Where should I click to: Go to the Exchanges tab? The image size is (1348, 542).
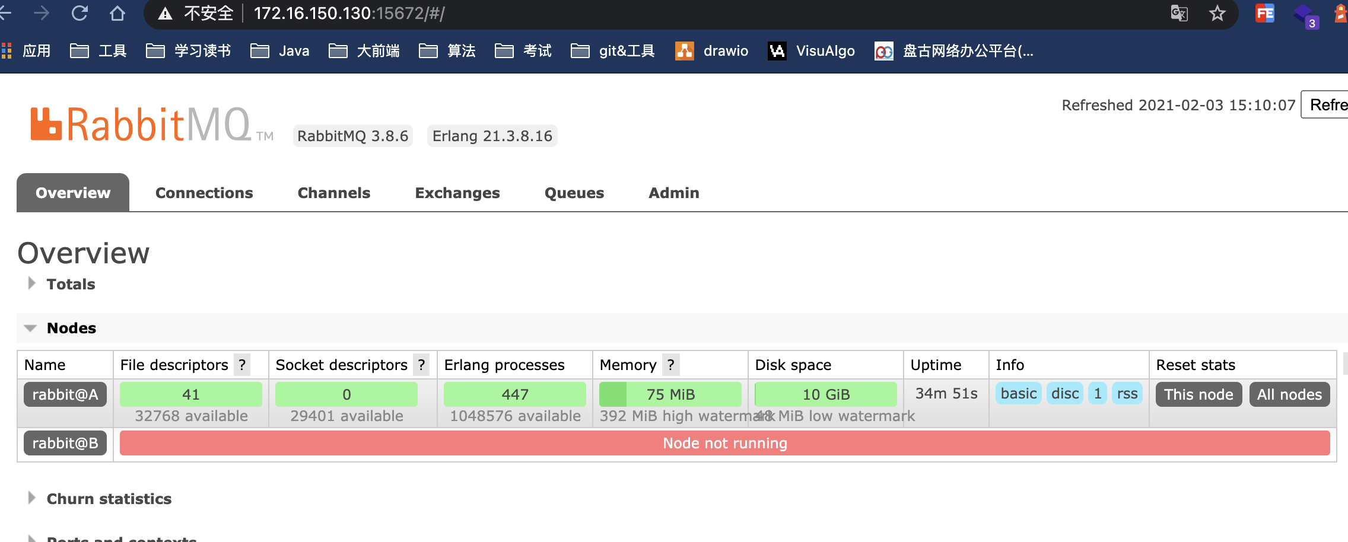(x=457, y=193)
